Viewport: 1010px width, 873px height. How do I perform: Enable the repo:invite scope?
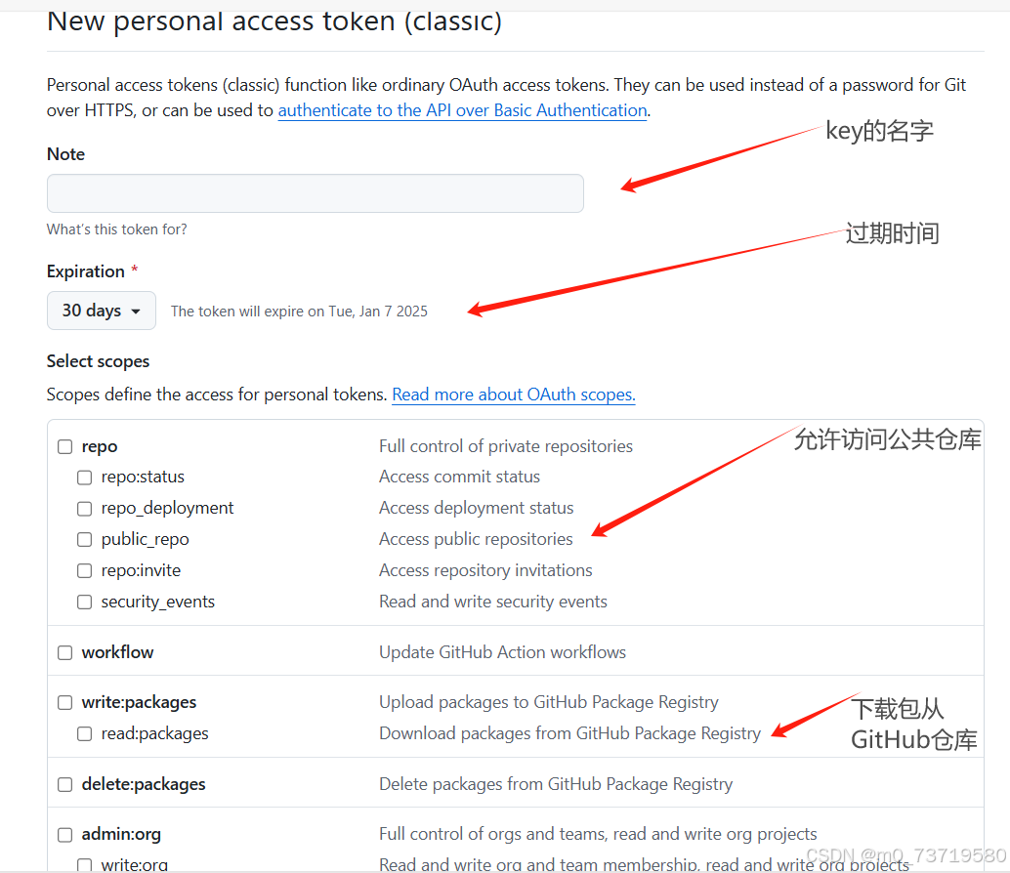[x=84, y=571]
